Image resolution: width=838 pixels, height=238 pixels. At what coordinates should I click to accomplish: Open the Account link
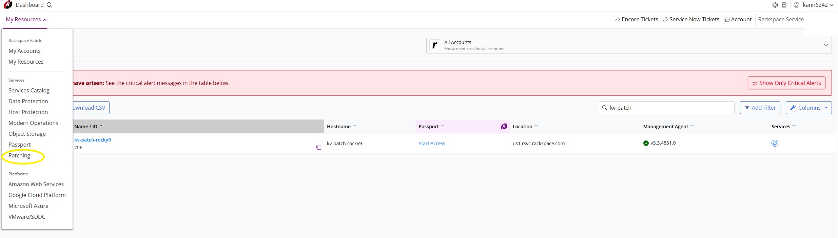click(738, 20)
